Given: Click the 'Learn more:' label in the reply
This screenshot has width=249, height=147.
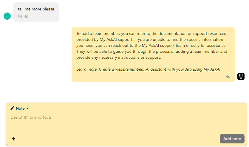Looking at the screenshot, I should point(87,69).
